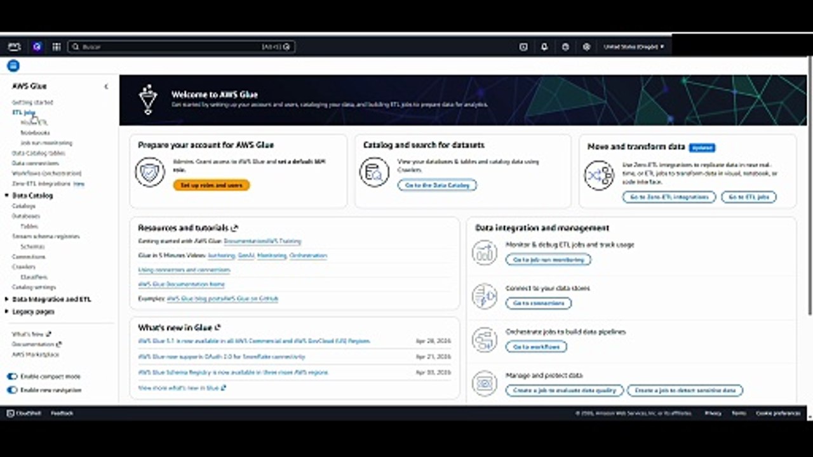Click the Feedback link in the footer
The width and height of the screenshot is (813, 457).
click(x=62, y=413)
